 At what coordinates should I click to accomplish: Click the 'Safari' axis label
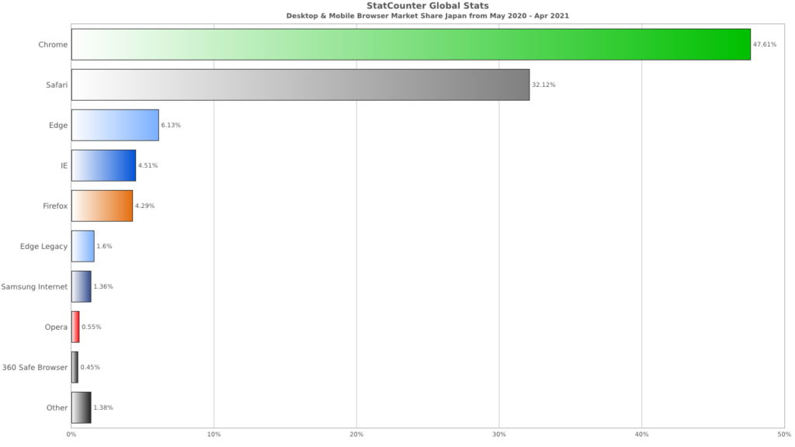coord(56,85)
